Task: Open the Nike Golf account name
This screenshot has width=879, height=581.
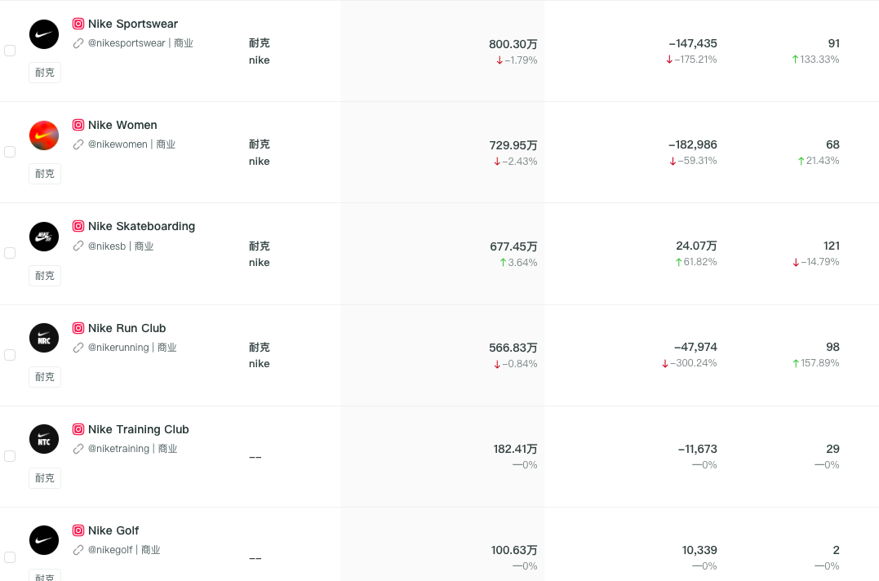Action: point(113,530)
